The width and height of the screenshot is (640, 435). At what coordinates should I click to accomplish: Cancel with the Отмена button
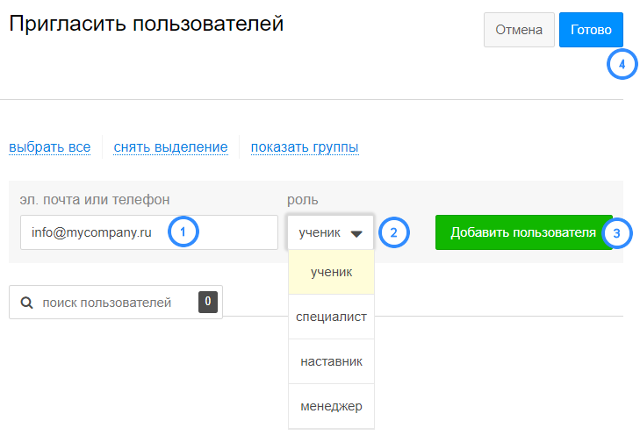pos(519,30)
